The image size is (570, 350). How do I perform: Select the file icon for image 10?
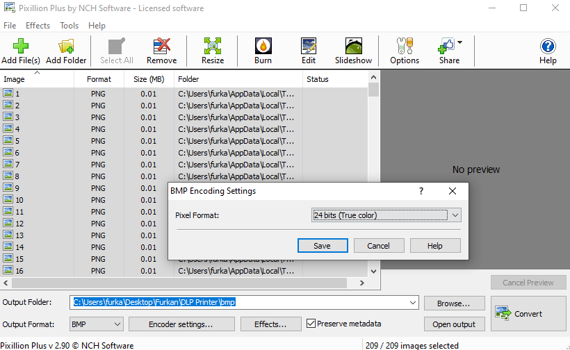pos(8,199)
